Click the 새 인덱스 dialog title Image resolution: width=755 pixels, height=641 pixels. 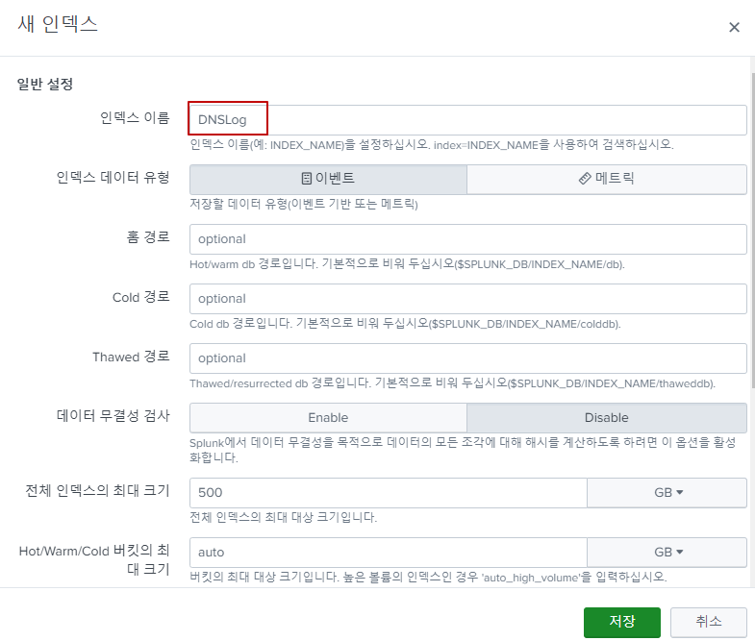(58, 24)
